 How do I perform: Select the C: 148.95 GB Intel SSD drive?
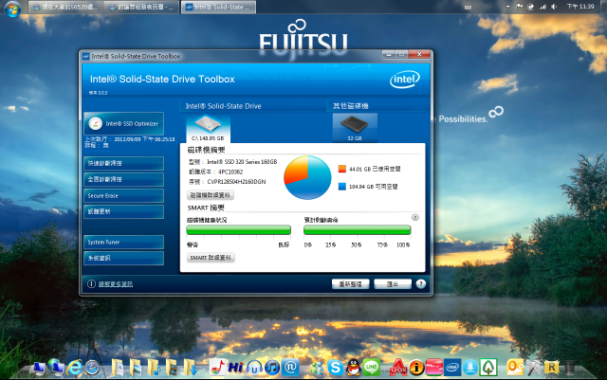(209, 129)
